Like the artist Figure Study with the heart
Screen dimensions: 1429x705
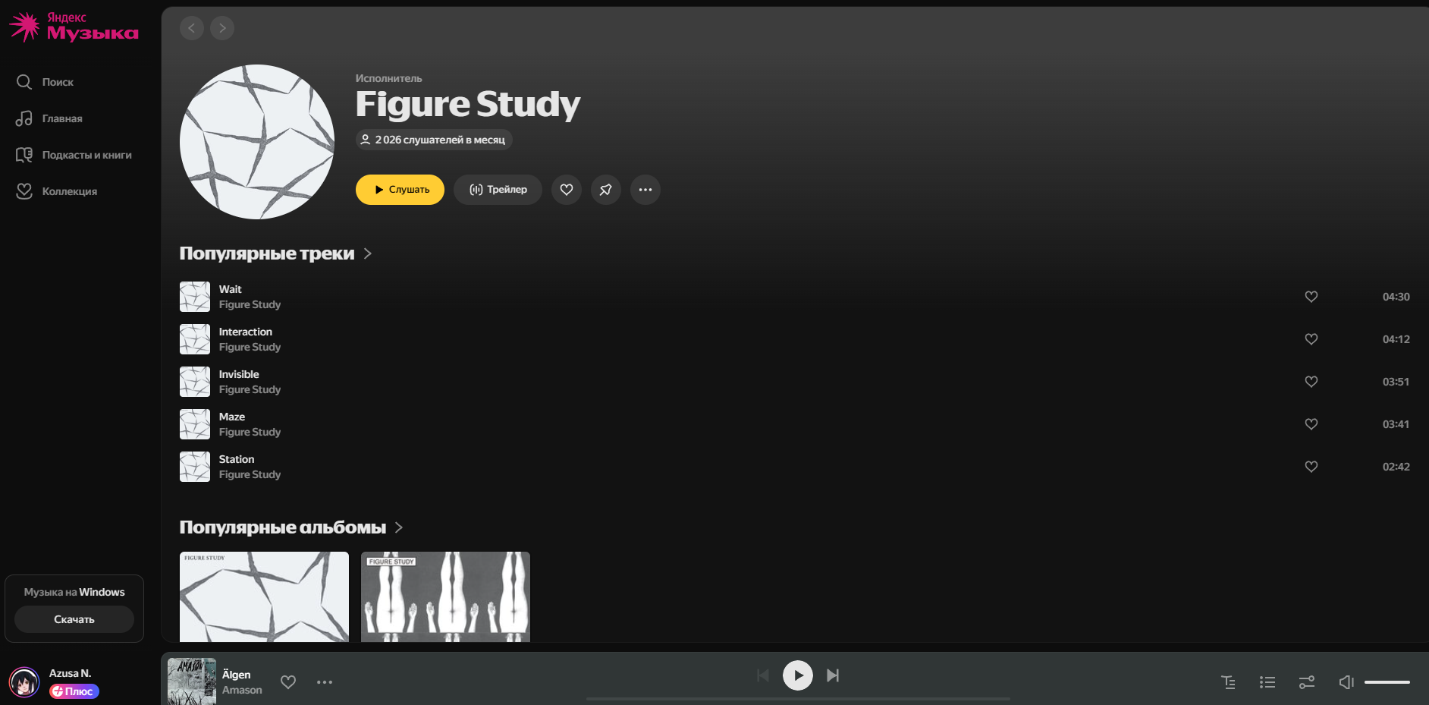click(567, 190)
